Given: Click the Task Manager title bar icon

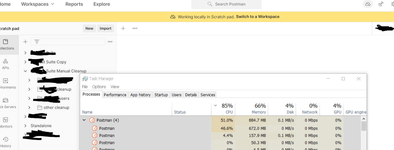Looking at the screenshot, I should [x=85, y=79].
